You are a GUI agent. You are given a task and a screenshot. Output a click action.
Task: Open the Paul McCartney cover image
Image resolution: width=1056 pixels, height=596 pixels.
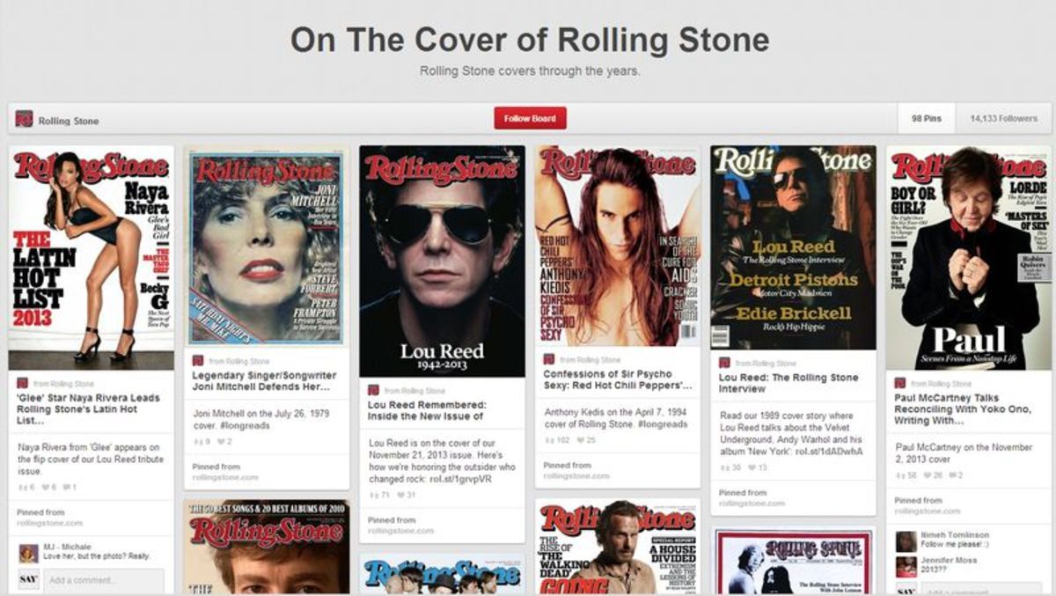pos(969,257)
